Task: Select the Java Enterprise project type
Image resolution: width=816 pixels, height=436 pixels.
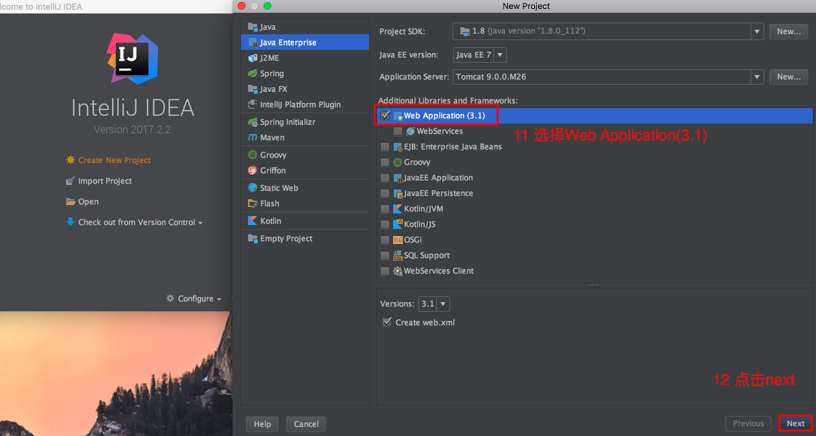Action: (x=305, y=43)
